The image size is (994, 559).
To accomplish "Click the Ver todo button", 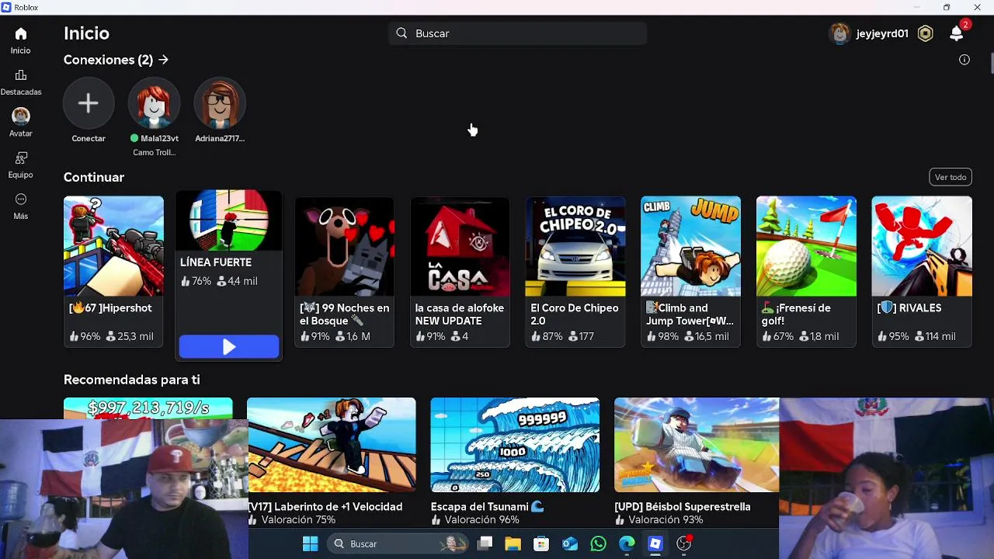I will click(x=951, y=177).
